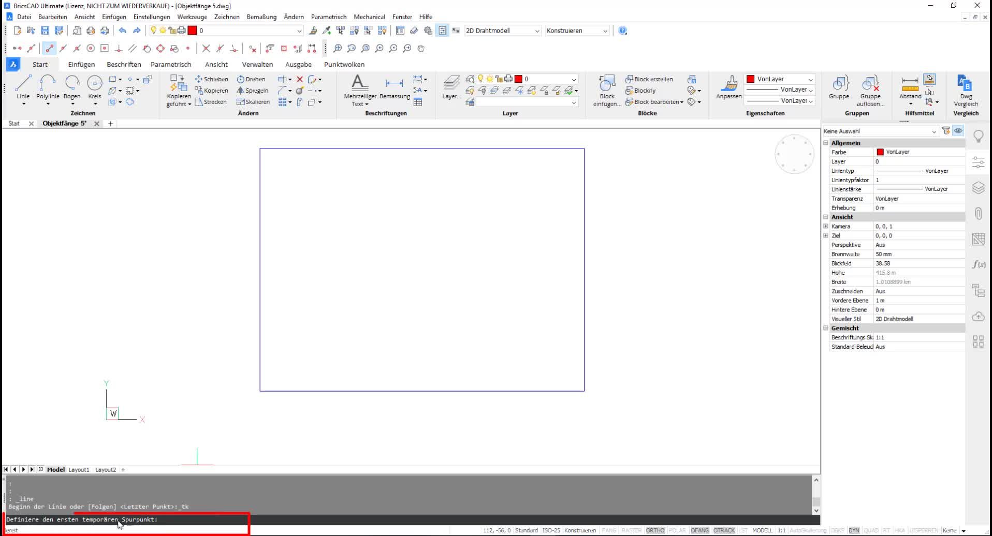This screenshot has width=992, height=536.
Task: Click the Strecken stretch tool
Action: pos(211,102)
